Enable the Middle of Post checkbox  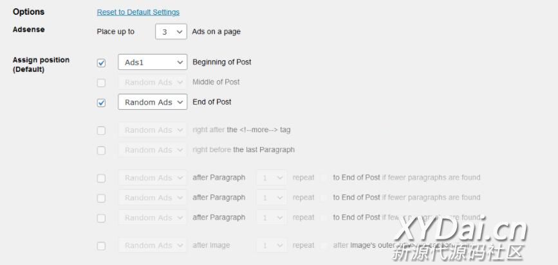click(101, 83)
